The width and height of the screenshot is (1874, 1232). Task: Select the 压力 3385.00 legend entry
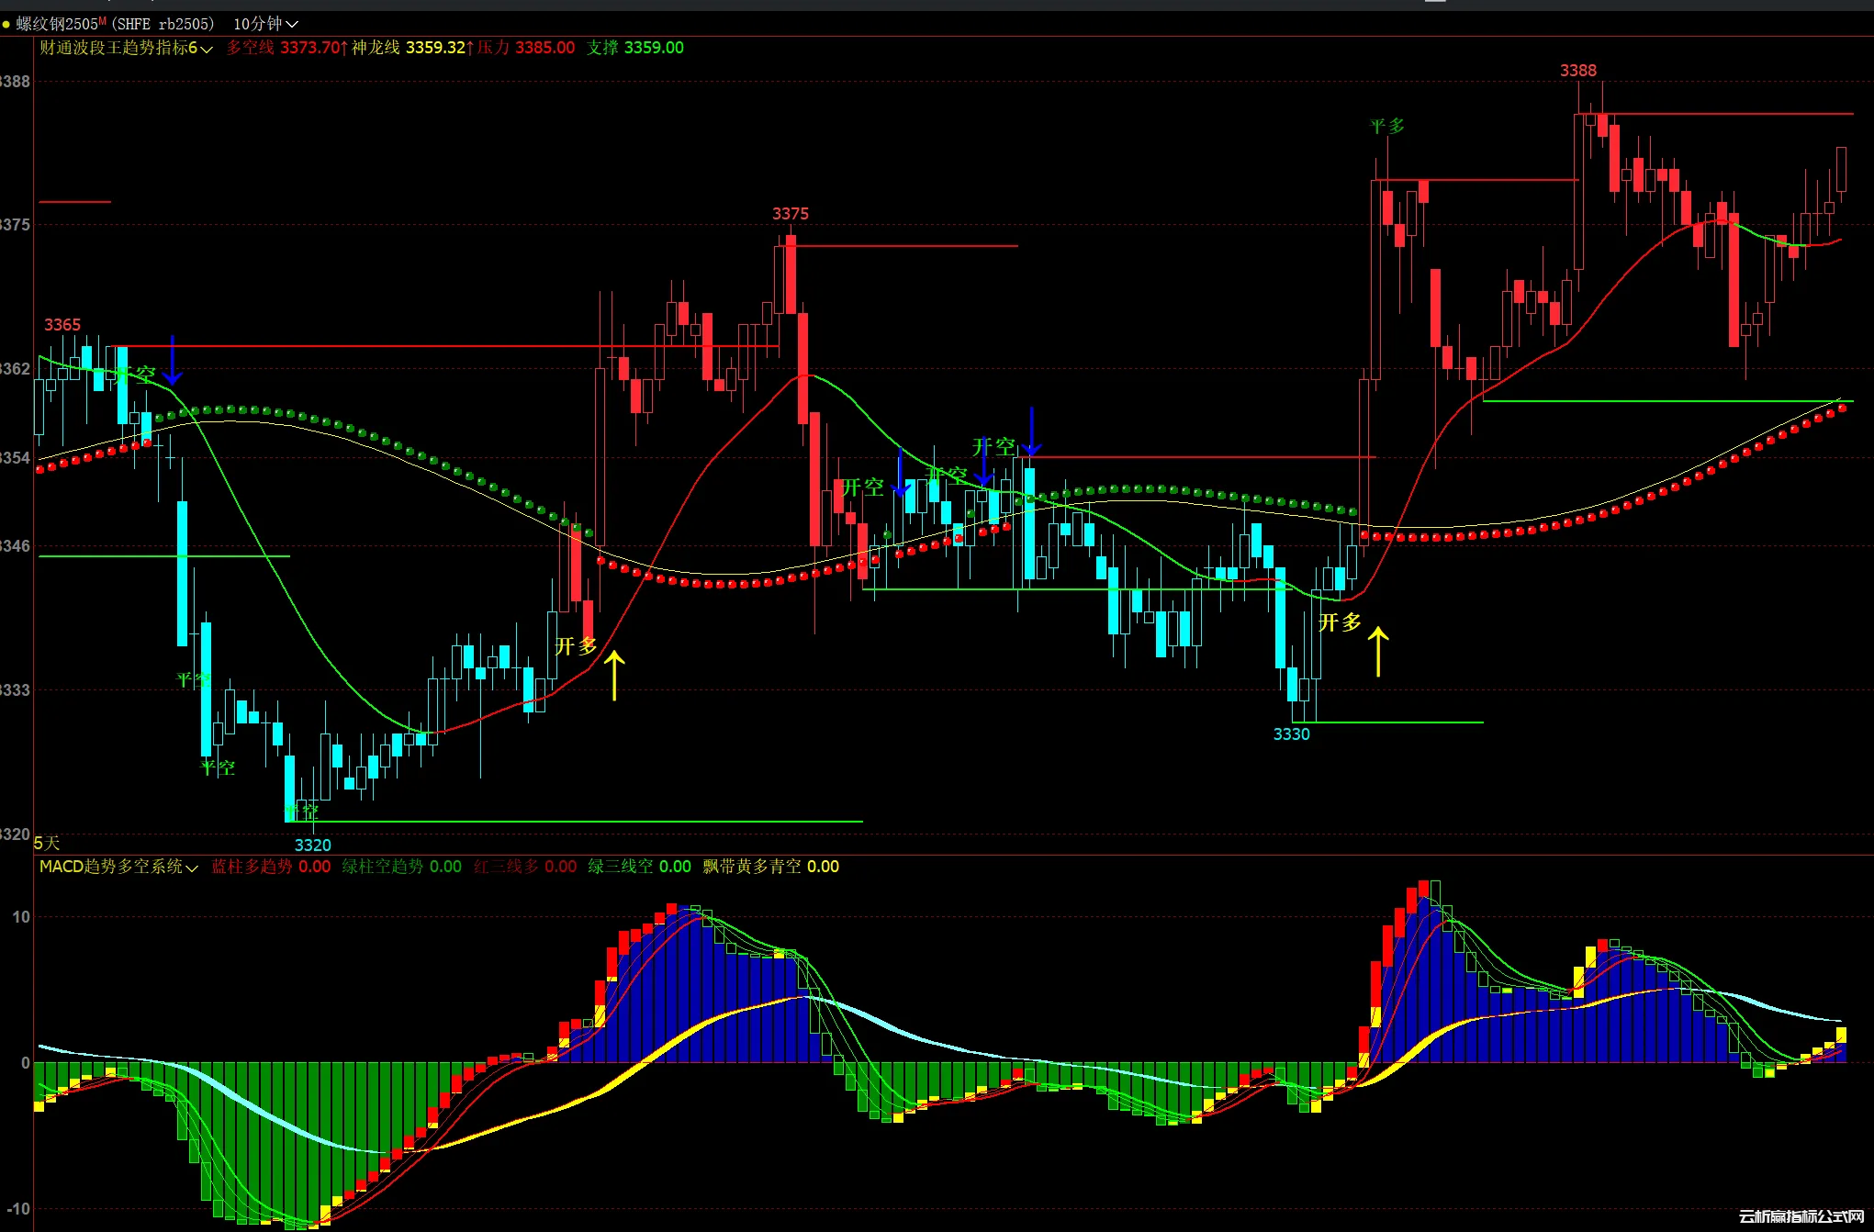click(525, 48)
